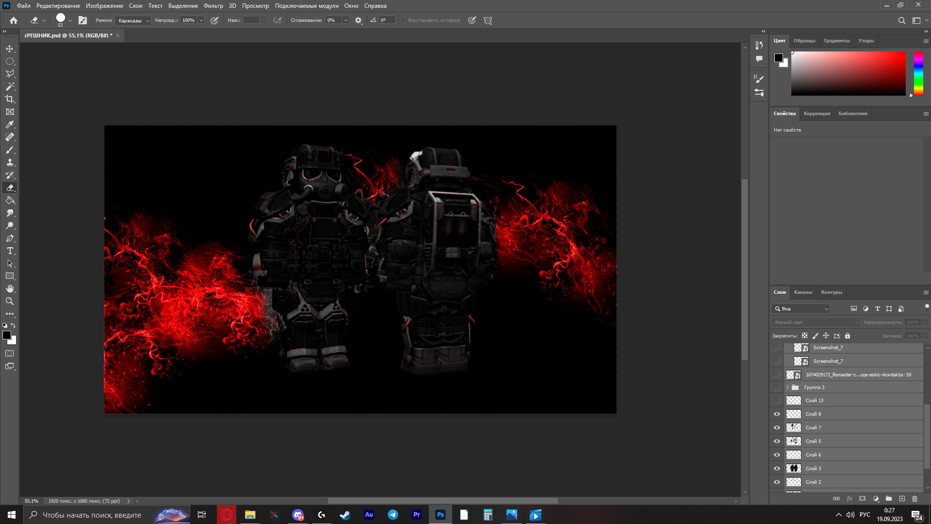Hide layer Слой 3
The width and height of the screenshot is (931, 524).
point(777,469)
